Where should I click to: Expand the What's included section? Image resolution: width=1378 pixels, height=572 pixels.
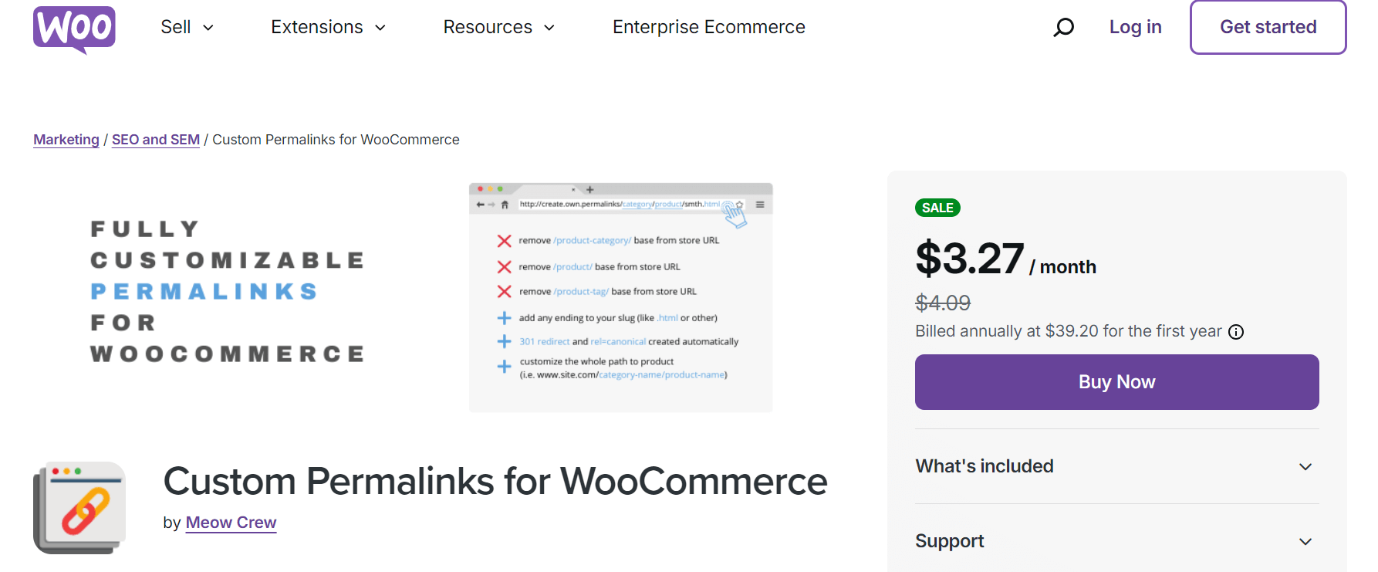click(x=1116, y=466)
